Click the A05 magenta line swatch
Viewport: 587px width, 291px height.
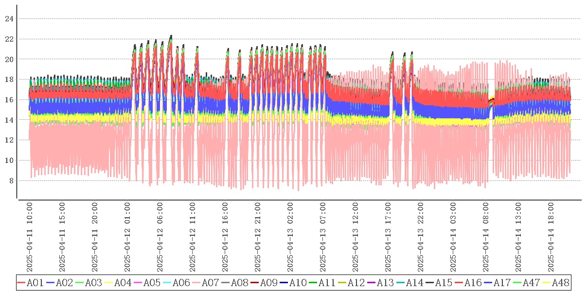pyautogui.click(x=138, y=283)
